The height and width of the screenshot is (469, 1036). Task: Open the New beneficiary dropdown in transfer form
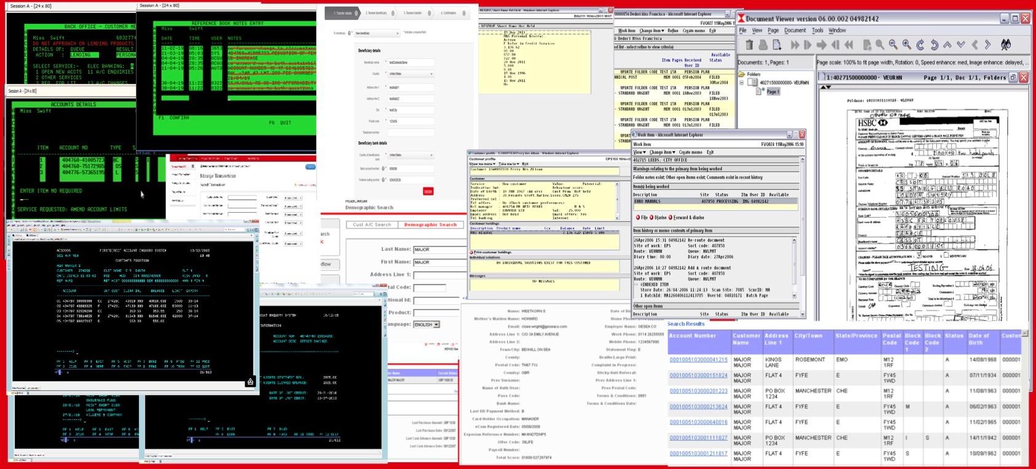coord(377,33)
